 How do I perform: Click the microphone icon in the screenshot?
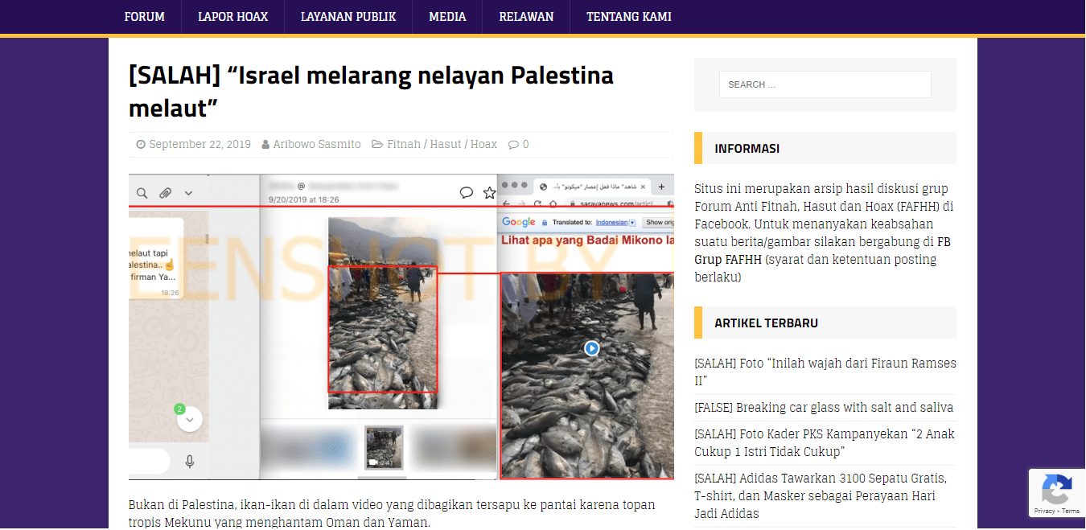pos(190,462)
